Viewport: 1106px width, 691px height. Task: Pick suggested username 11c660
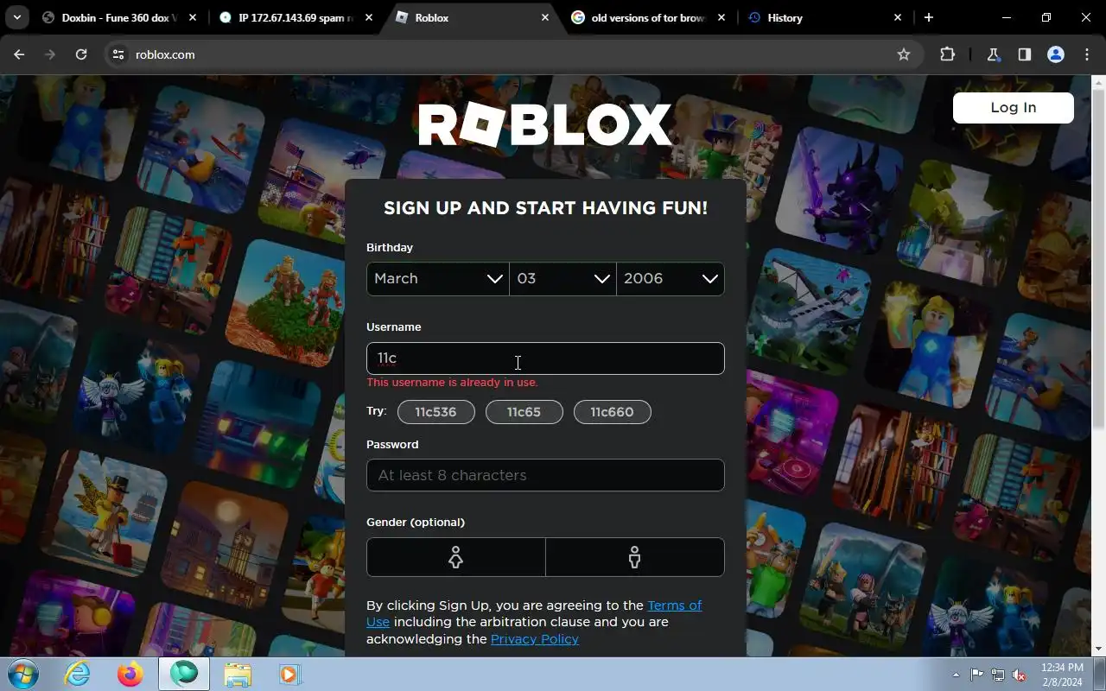click(612, 412)
